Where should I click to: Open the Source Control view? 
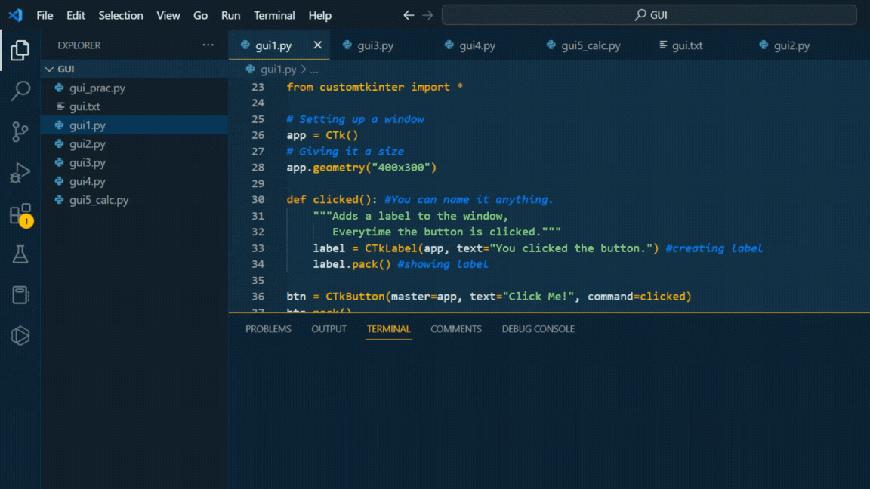pos(20,131)
